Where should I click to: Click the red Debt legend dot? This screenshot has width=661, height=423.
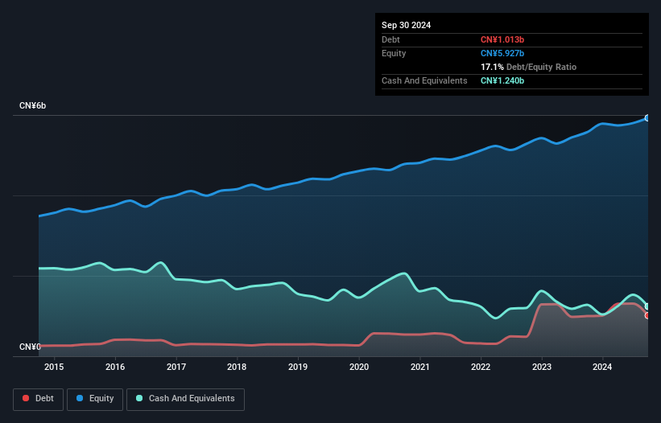(x=27, y=398)
